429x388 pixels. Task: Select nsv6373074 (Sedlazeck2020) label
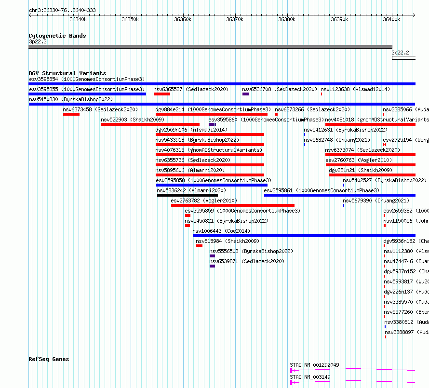pyautogui.click(x=362, y=150)
